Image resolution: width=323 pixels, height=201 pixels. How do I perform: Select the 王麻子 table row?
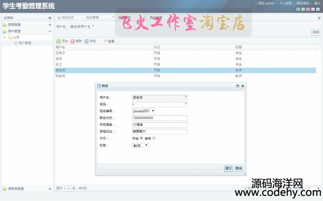pyautogui.click(x=185, y=53)
